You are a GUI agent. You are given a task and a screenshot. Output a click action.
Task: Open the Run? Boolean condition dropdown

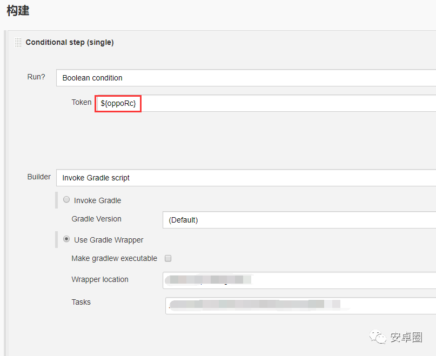coord(246,78)
